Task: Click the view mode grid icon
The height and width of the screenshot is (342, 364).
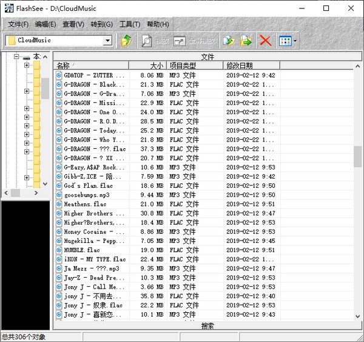Action: 285,41
